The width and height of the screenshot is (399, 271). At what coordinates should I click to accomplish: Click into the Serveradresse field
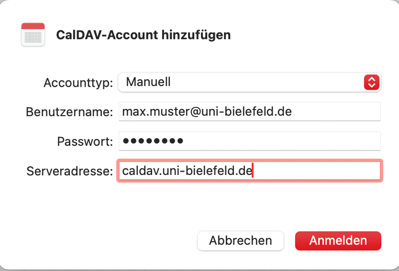(x=249, y=171)
